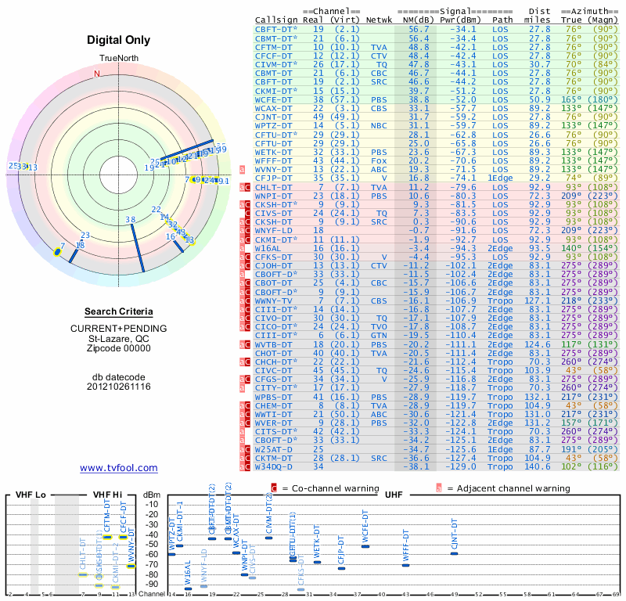This screenshot has width=626, height=601.
Task: Select the CJOH-DT callsign in the table
Action: [x=274, y=265]
